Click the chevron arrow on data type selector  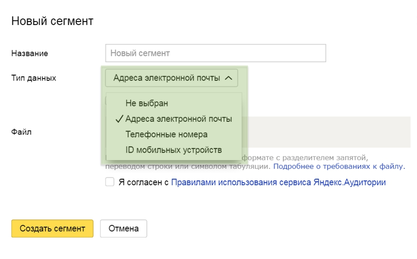pyautogui.click(x=228, y=78)
